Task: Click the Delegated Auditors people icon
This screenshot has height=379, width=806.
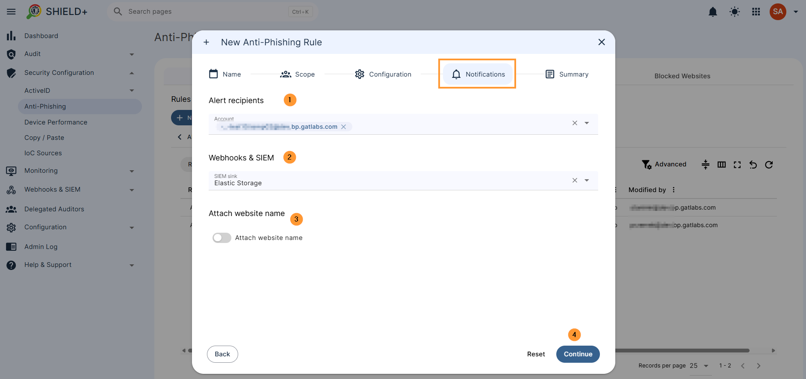Action: click(x=11, y=209)
